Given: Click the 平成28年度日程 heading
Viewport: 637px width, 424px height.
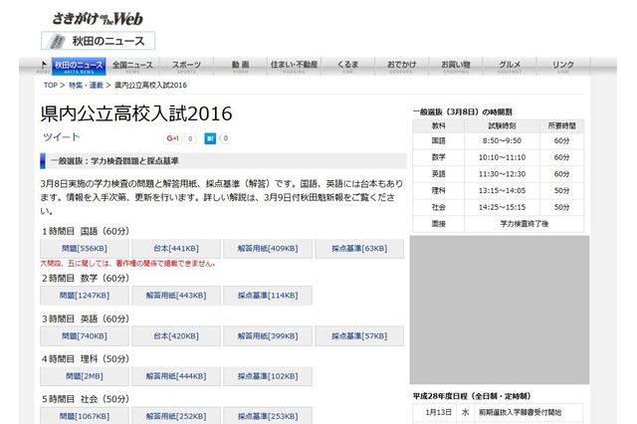Looking at the screenshot, I should point(472,396).
